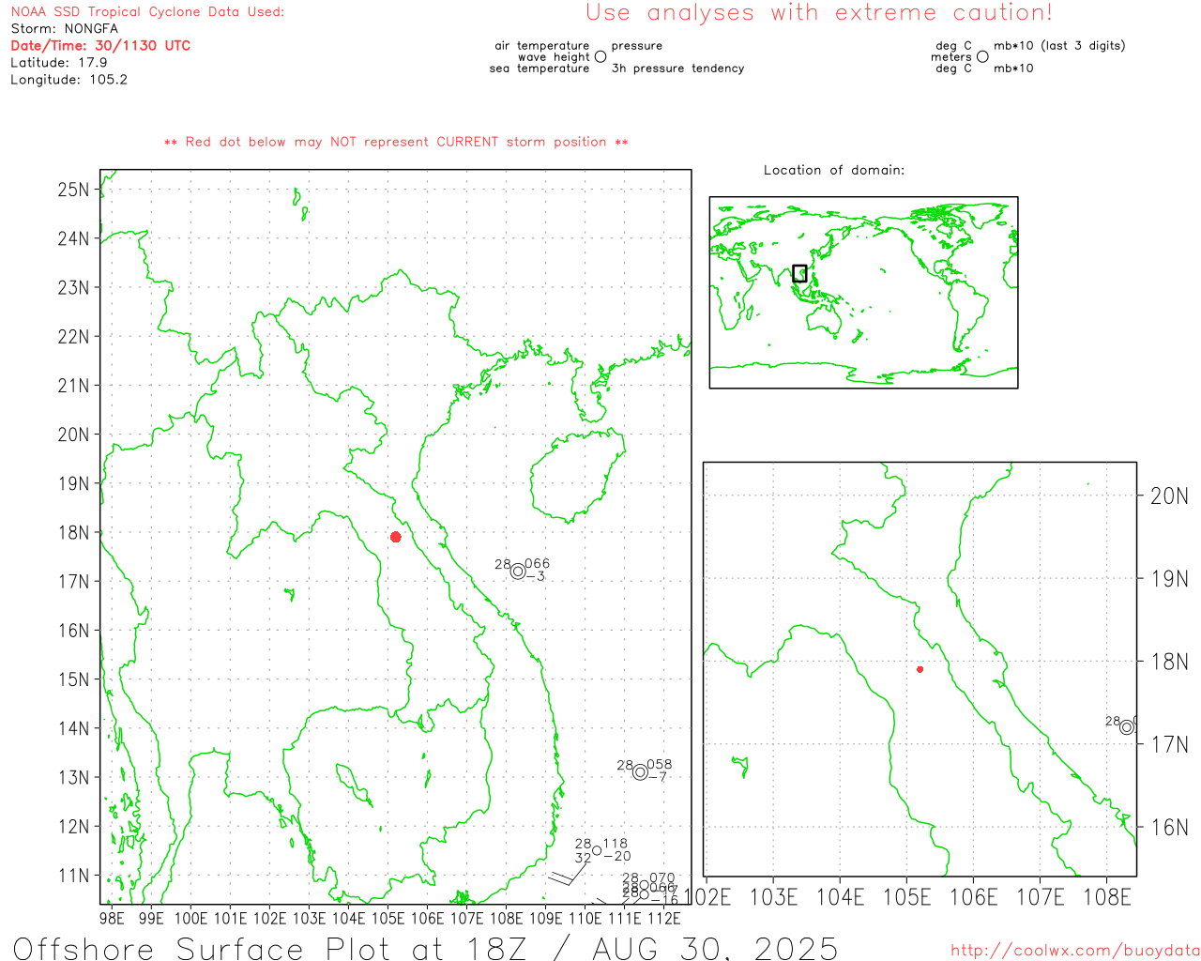
Task: Click the '112E' longitude label on main map
Action: (x=663, y=918)
